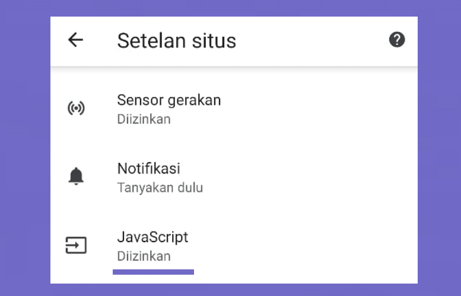Open the JavaScript setting
Viewport: 461px width, 296px height.
(x=234, y=246)
